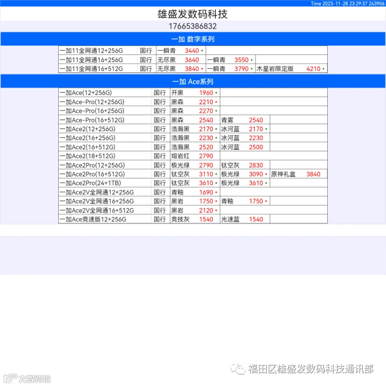The height and width of the screenshot is (386, 386).
Task: Select the row 一加11全网通12+256G
Action: (x=193, y=51)
